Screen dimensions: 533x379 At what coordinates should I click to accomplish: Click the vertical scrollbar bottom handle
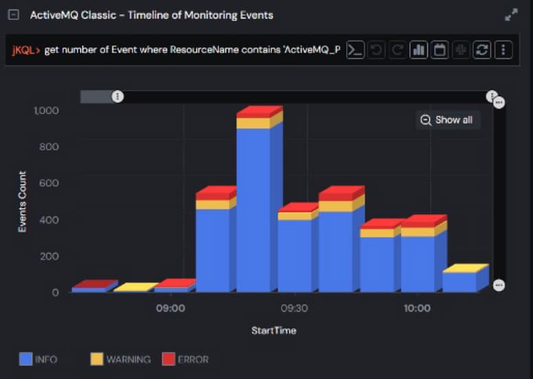pyautogui.click(x=499, y=285)
